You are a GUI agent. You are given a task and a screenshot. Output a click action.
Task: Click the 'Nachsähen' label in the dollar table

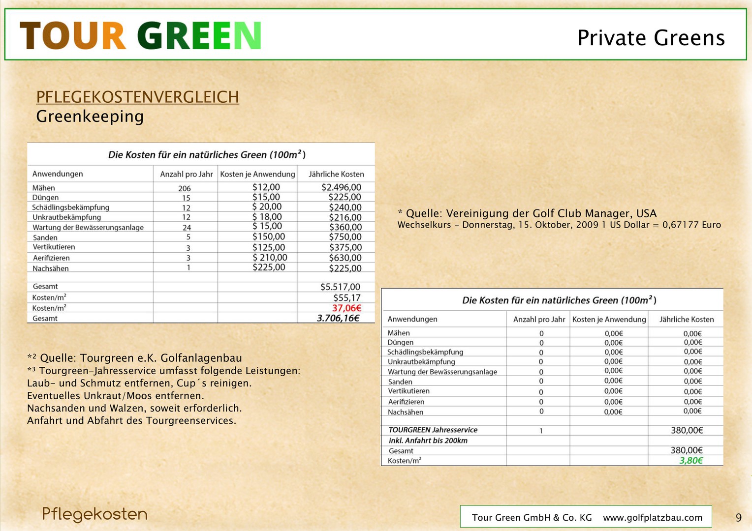pyautogui.click(x=51, y=268)
